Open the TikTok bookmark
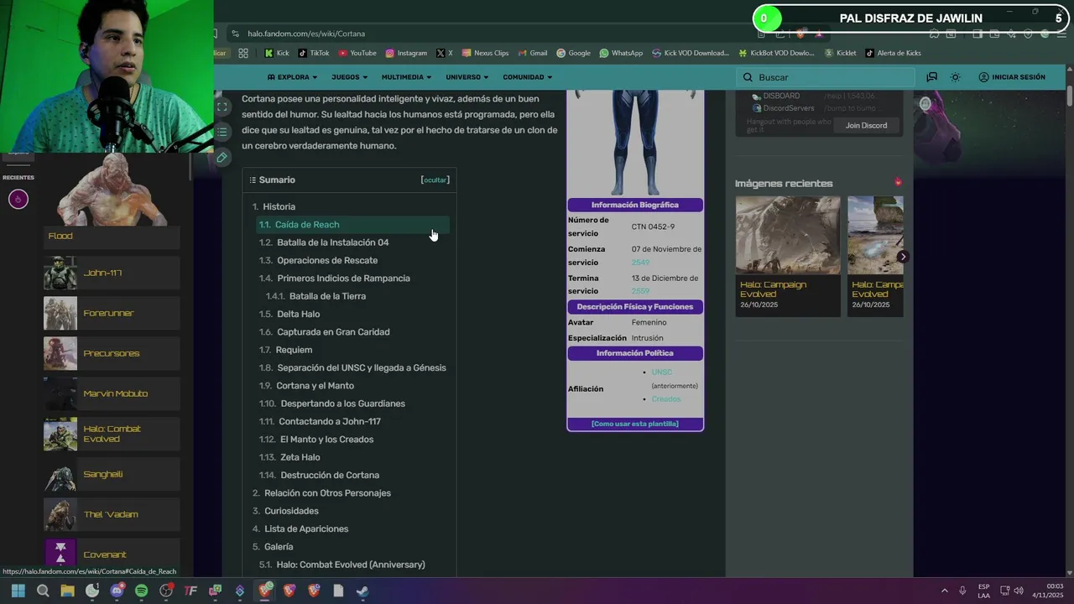Viewport: 1074px width, 604px height. click(313, 53)
